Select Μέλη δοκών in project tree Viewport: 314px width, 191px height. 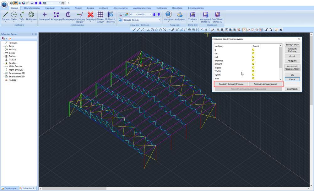(x=15, y=66)
